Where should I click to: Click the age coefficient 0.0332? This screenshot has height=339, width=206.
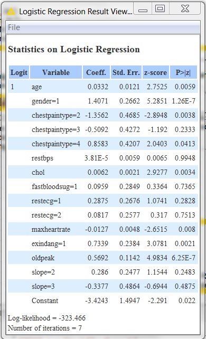(98, 87)
